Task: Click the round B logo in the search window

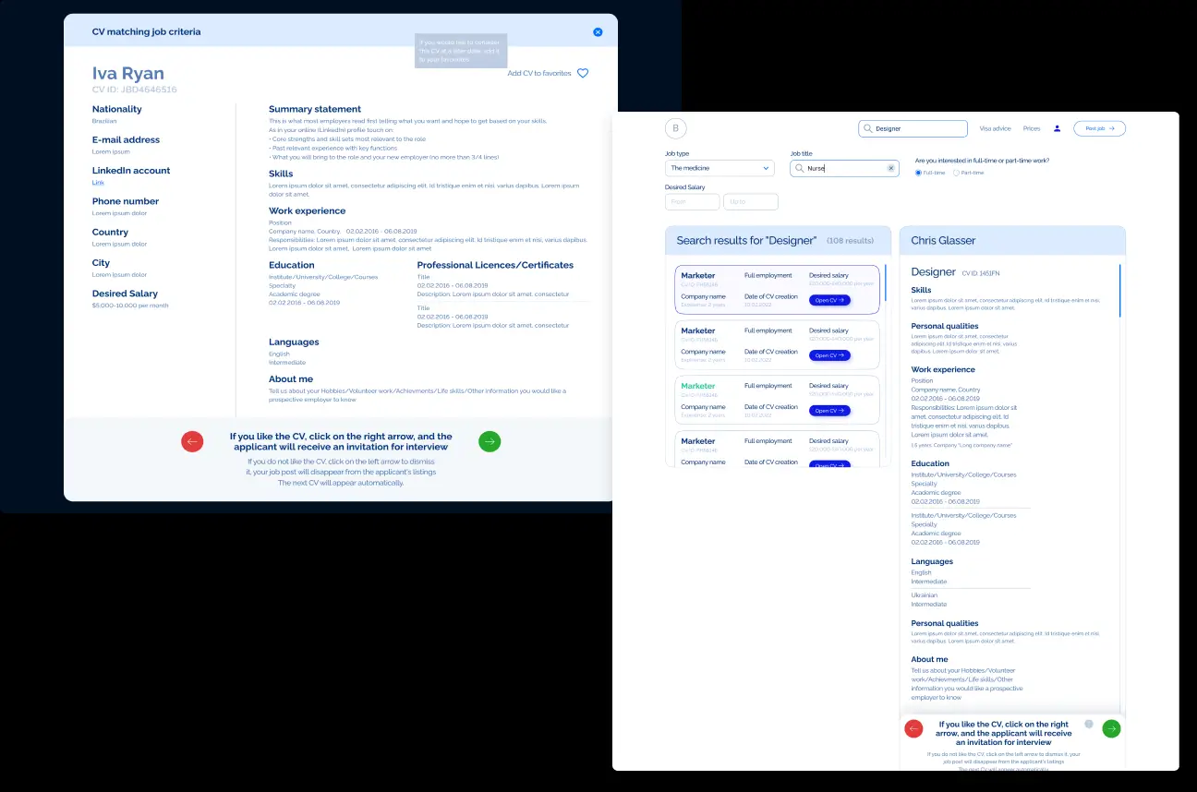Action: (x=675, y=129)
